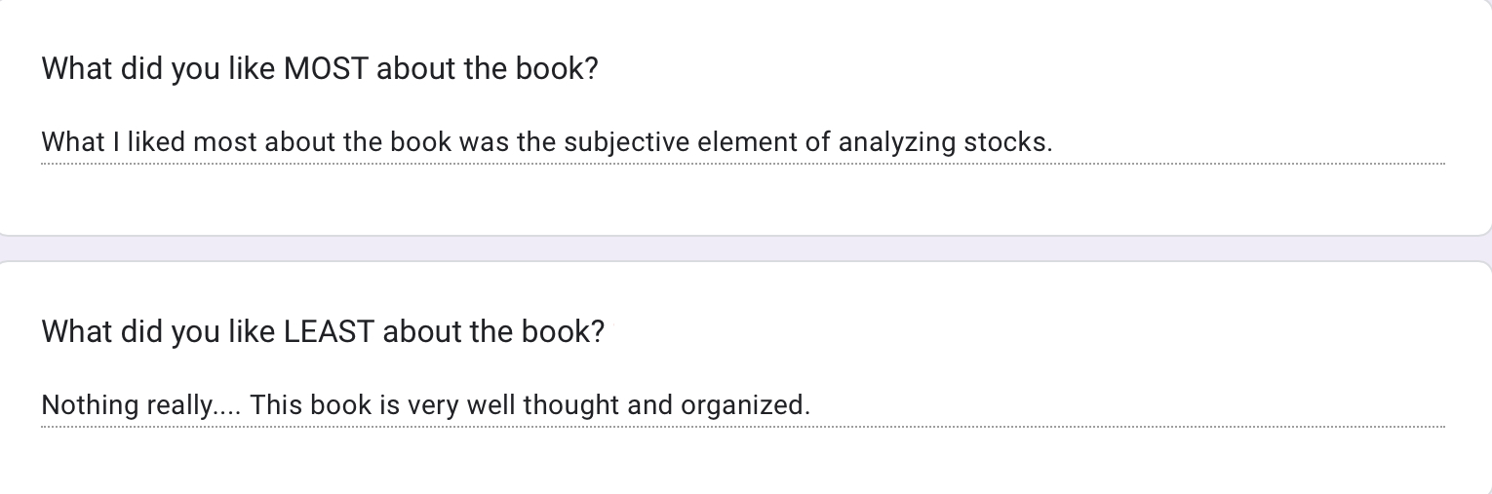Click the word "LEAST" in second question
Screen dimensions: 1492x494
[x=329, y=332]
